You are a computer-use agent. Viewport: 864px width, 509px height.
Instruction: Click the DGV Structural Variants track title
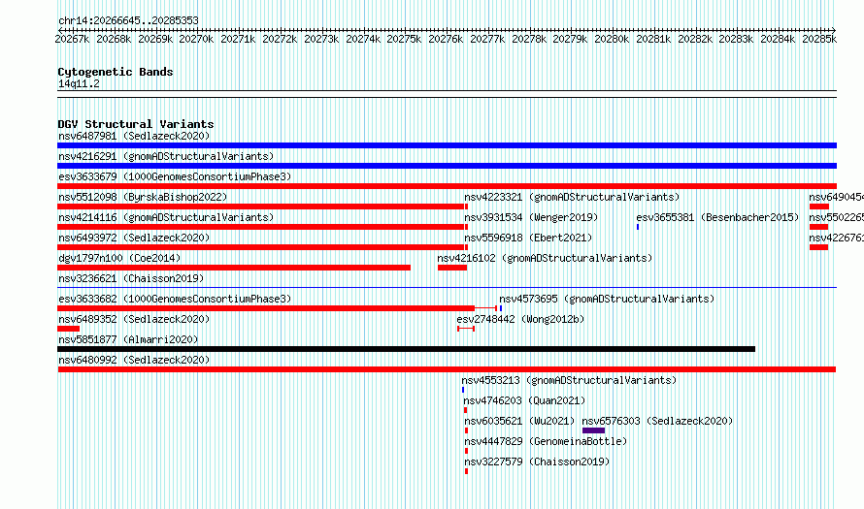[136, 124]
